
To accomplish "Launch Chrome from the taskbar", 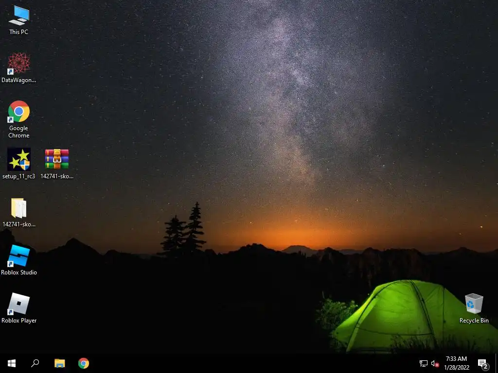I will pyautogui.click(x=84, y=363).
